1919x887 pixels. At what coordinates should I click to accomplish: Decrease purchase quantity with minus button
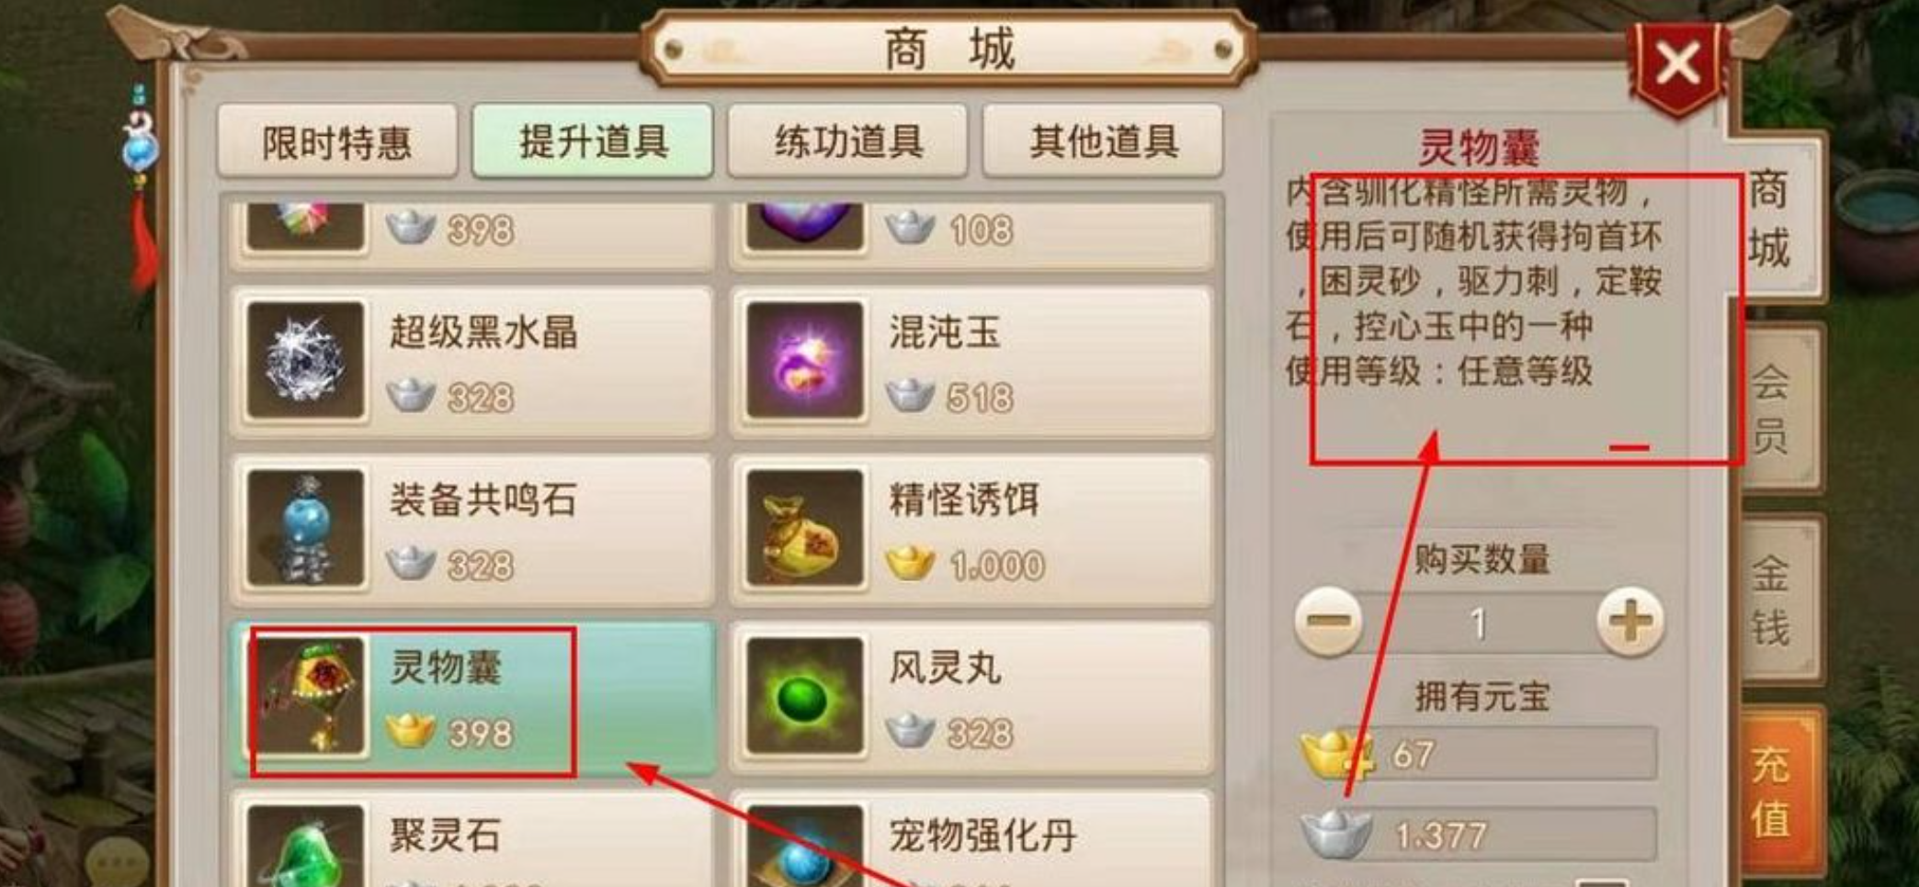click(x=1328, y=623)
